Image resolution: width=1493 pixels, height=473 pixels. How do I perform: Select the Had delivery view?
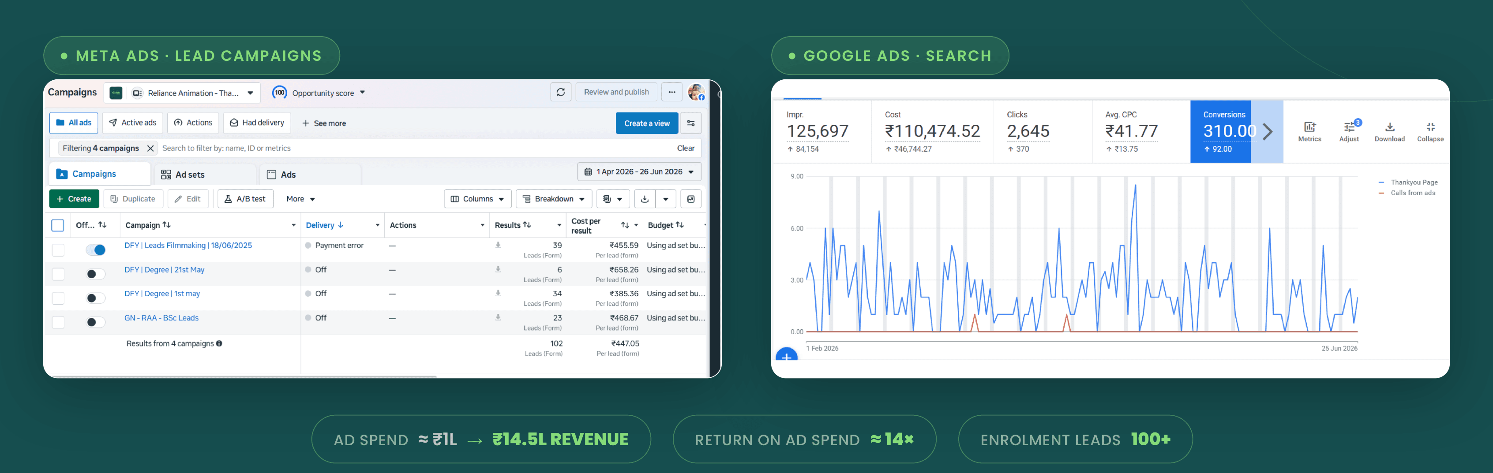(257, 123)
